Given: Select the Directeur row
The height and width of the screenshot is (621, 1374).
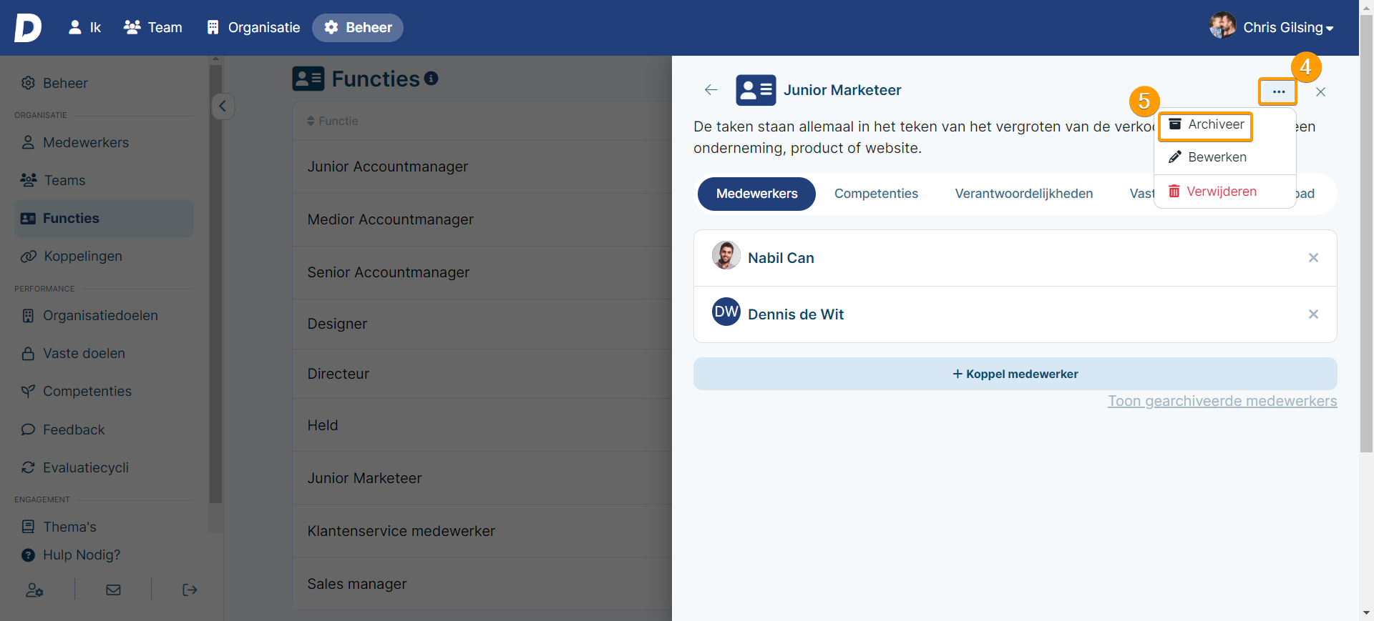Looking at the screenshot, I should point(482,374).
